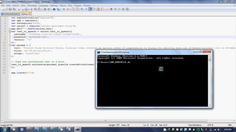Undo the last edit from toolbar
The height and width of the screenshot is (132, 236).
coord(45,9)
